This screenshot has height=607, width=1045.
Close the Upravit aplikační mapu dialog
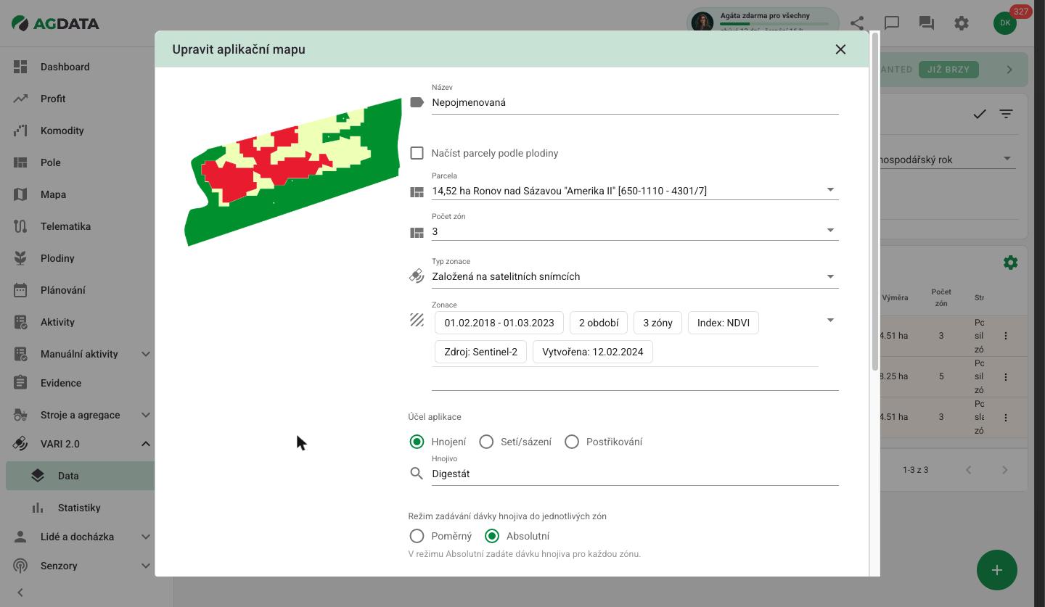coord(840,49)
